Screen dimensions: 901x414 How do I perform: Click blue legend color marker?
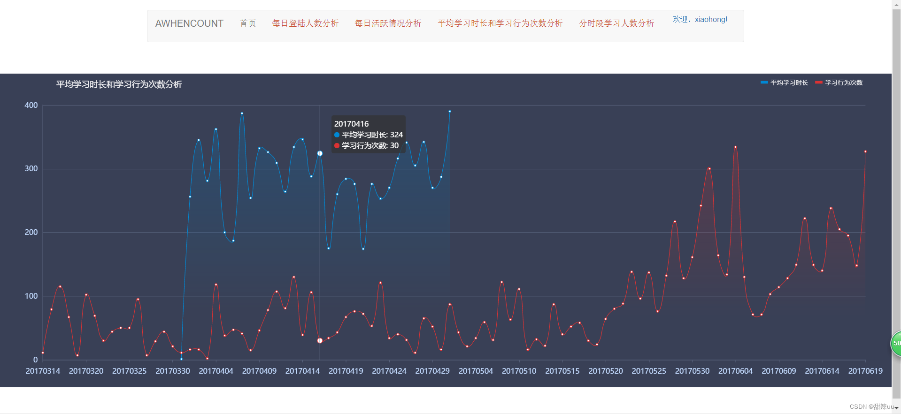coord(764,83)
